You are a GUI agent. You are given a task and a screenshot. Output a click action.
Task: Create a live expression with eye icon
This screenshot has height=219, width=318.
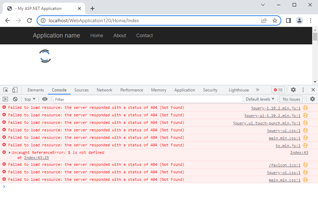click(45, 99)
